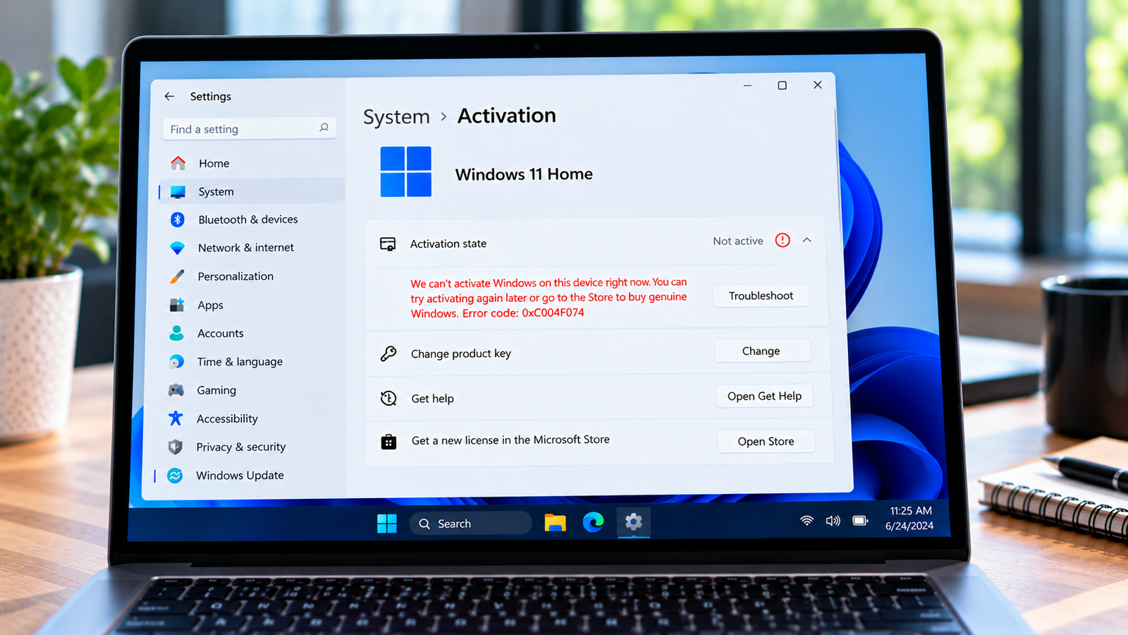Click the Wi-Fi icon in system tray

pos(807,521)
